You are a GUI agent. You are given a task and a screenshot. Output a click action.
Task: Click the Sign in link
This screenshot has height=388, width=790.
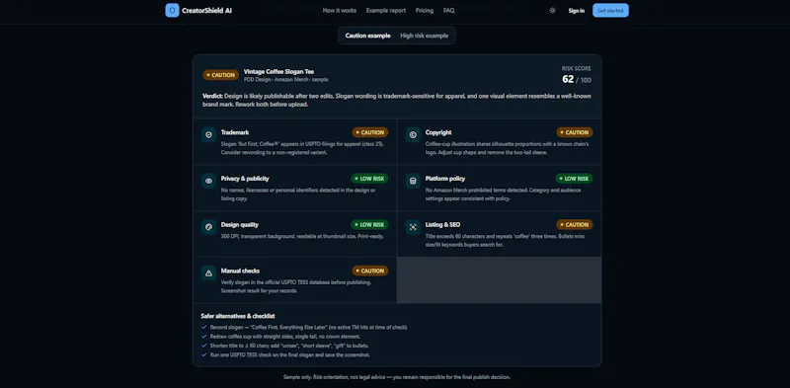(x=577, y=11)
